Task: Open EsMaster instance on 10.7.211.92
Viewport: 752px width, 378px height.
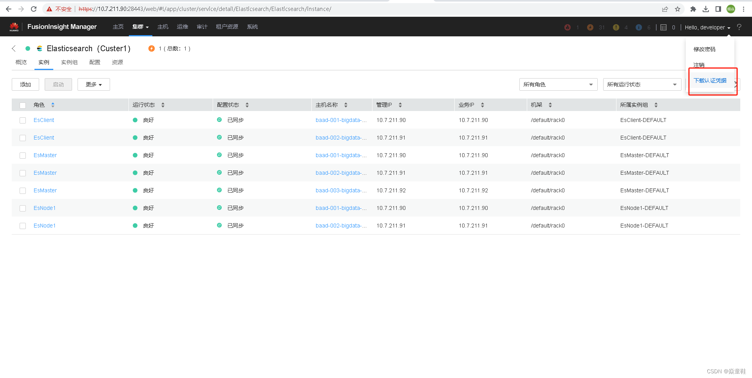Action: pos(45,190)
